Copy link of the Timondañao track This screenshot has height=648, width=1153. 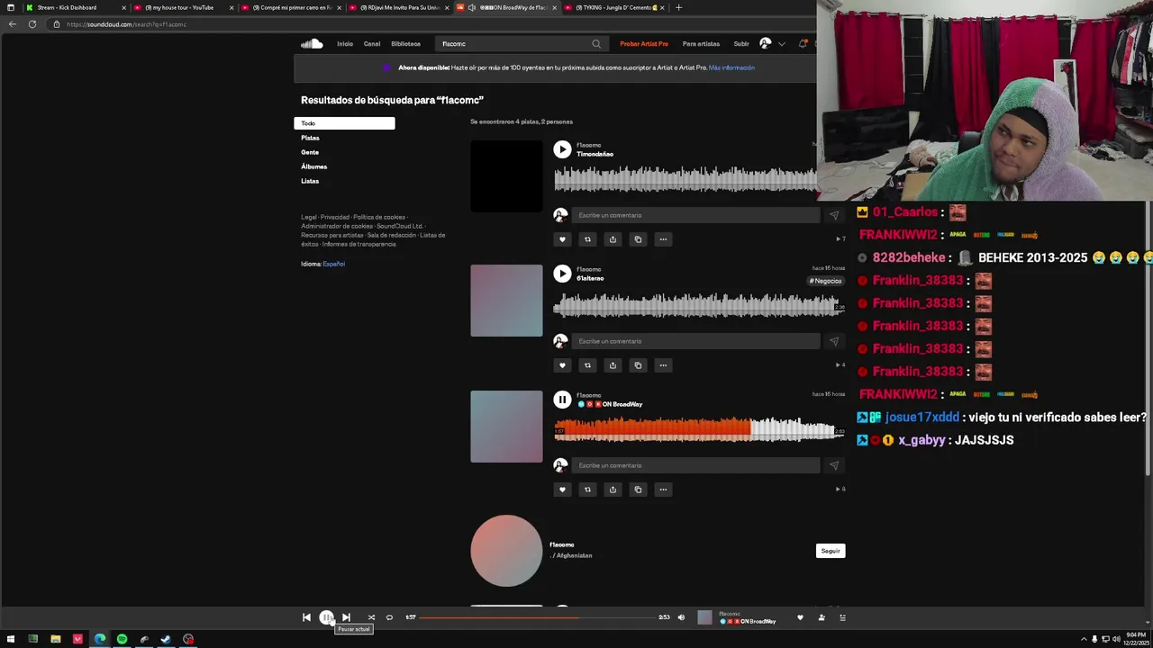tap(638, 239)
